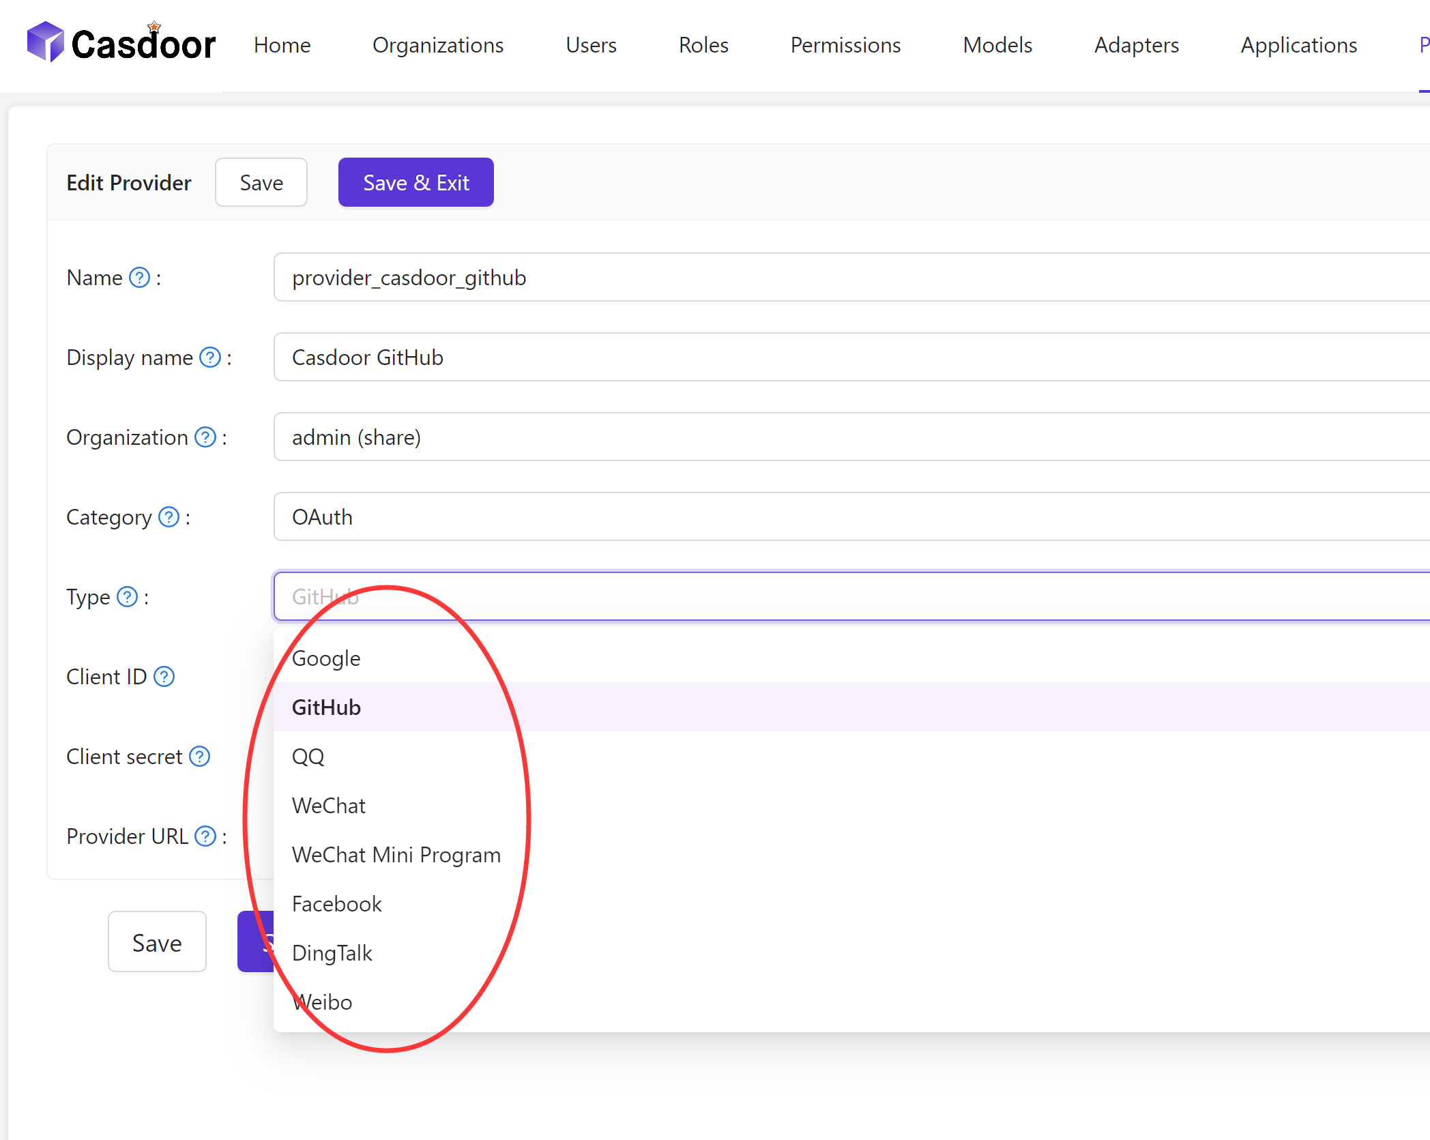Click the Display name help icon
Screen dimensions: 1430x1140
pos(209,357)
